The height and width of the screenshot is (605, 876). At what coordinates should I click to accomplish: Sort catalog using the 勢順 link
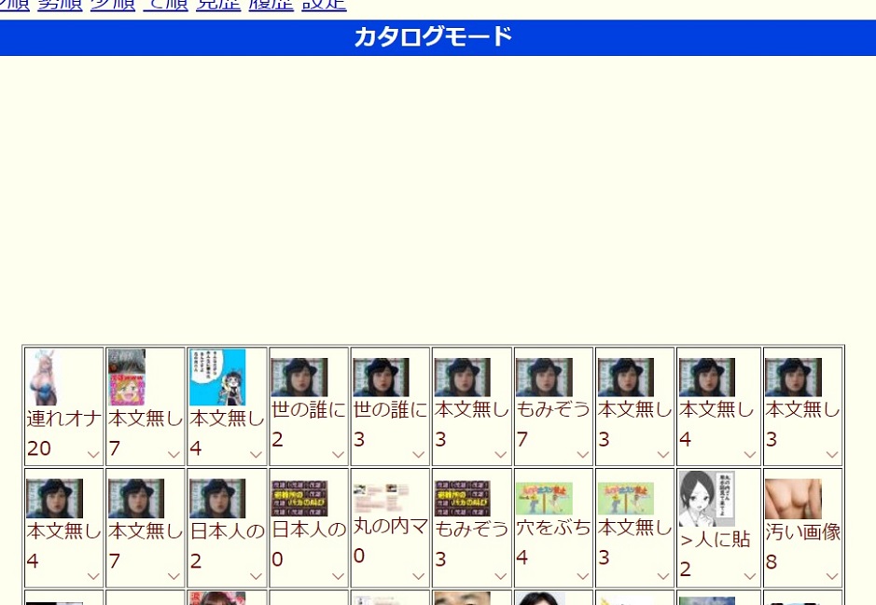pyautogui.click(x=60, y=5)
